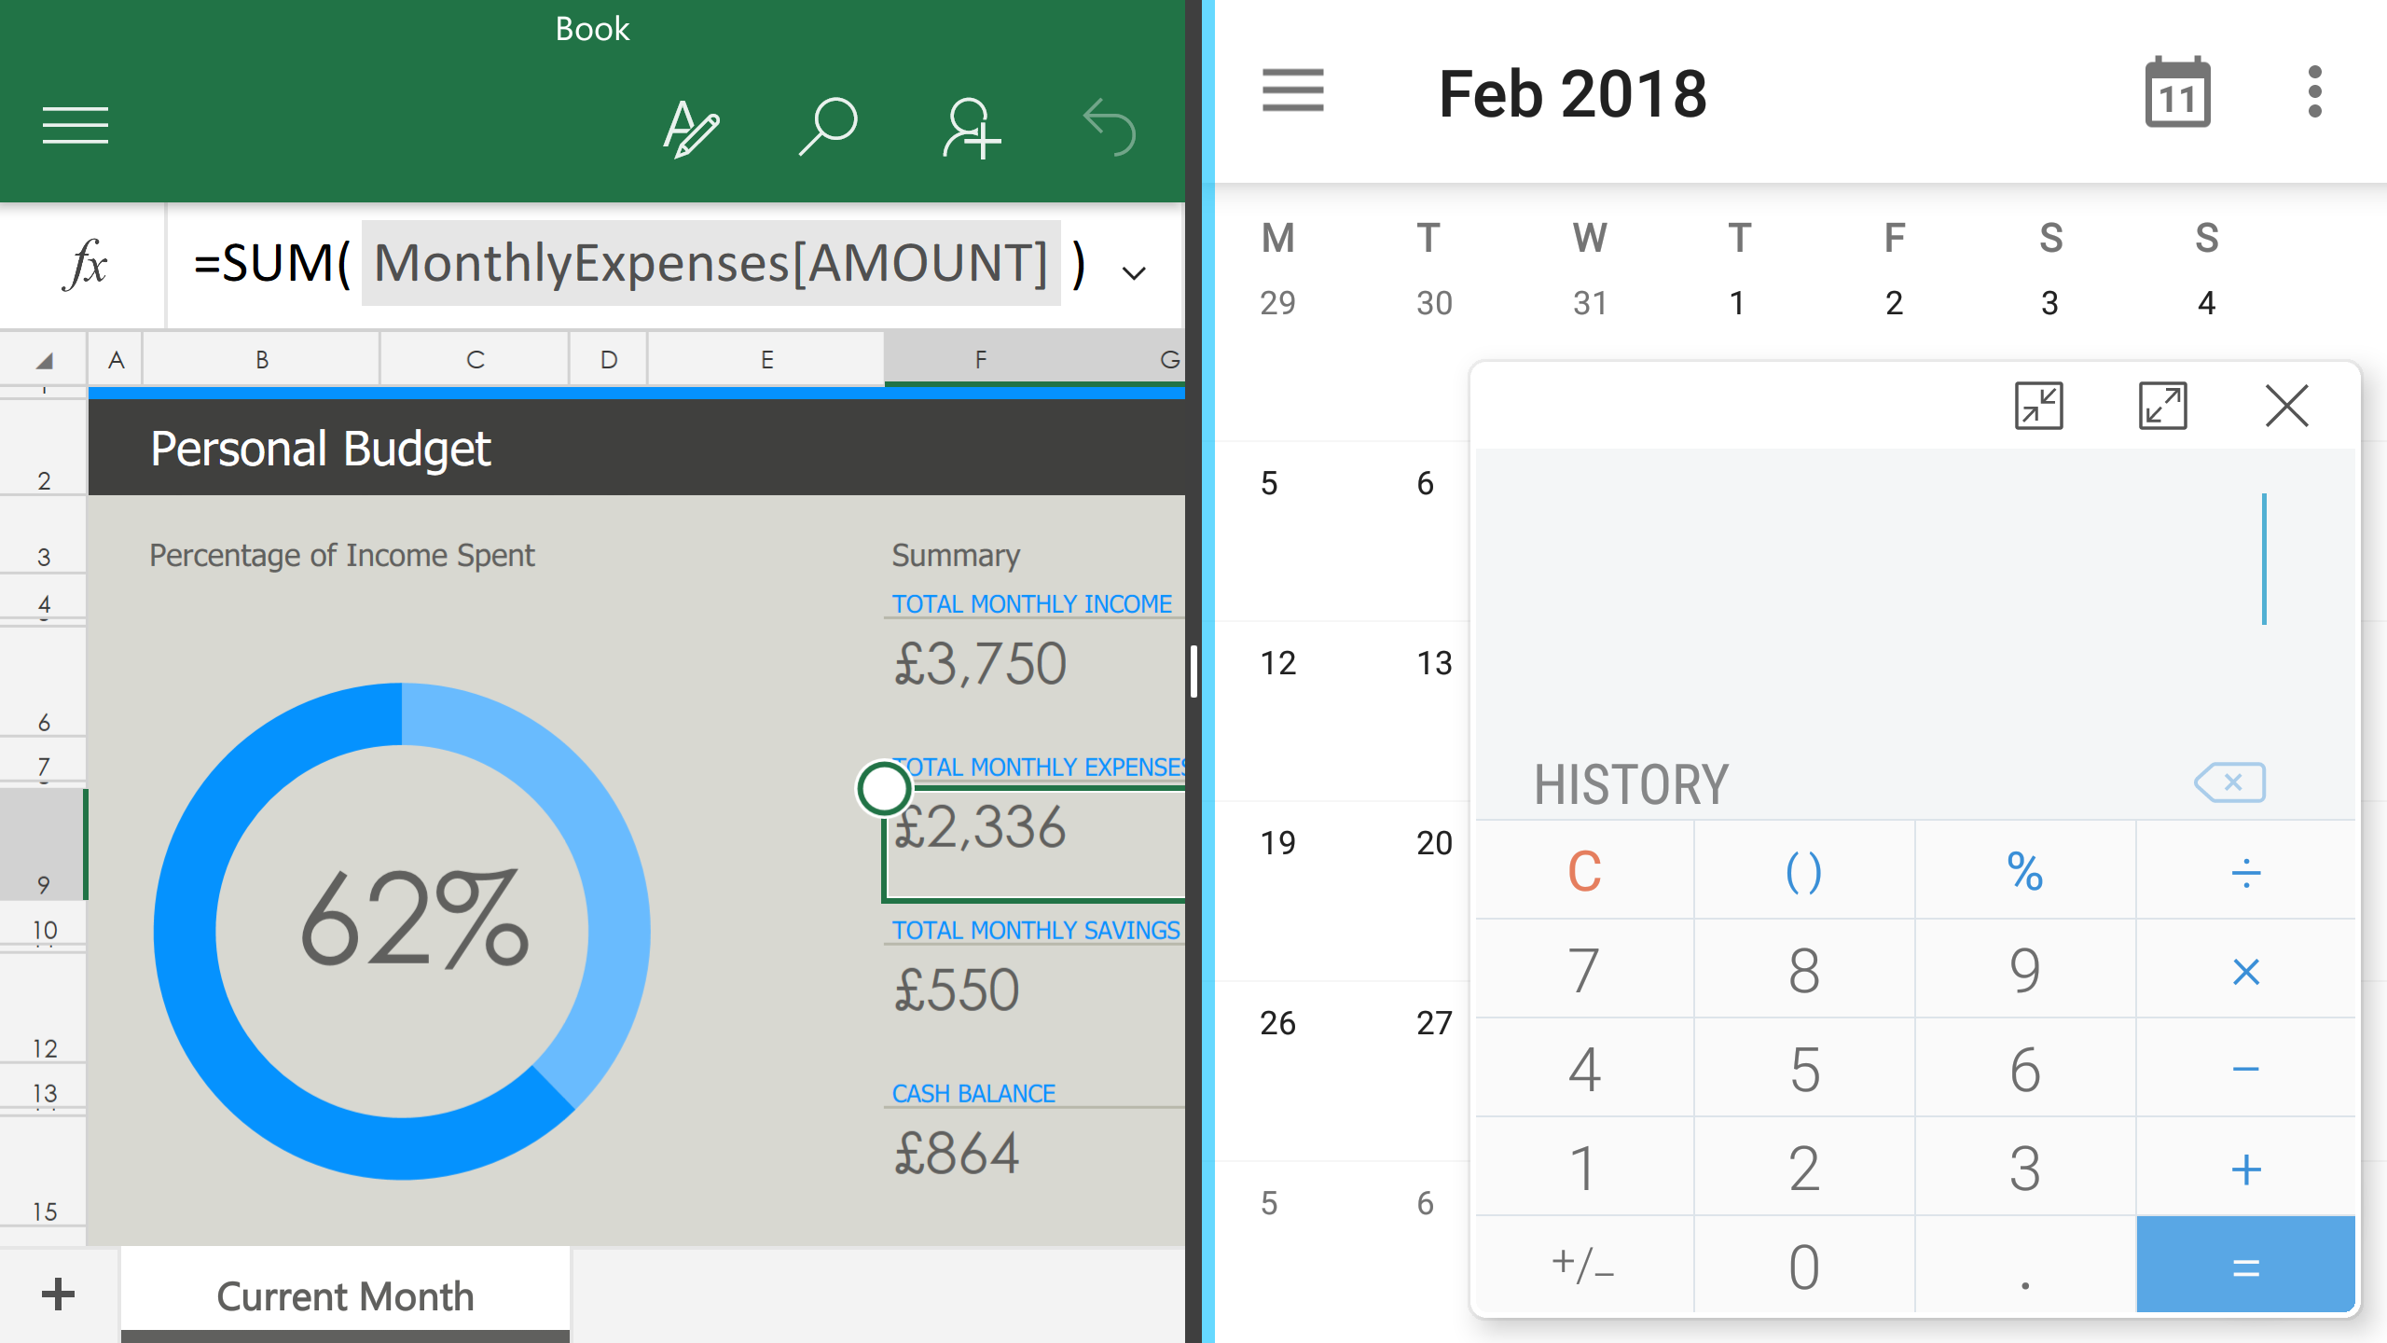Shrink the floating calculator window

[2038, 406]
